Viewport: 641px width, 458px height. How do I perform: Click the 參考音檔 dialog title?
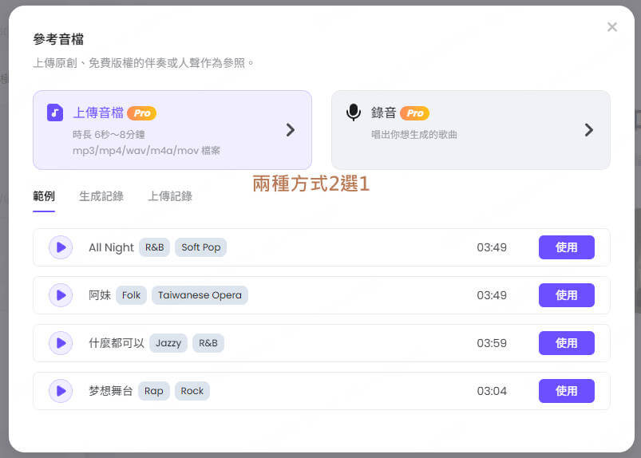click(x=58, y=39)
